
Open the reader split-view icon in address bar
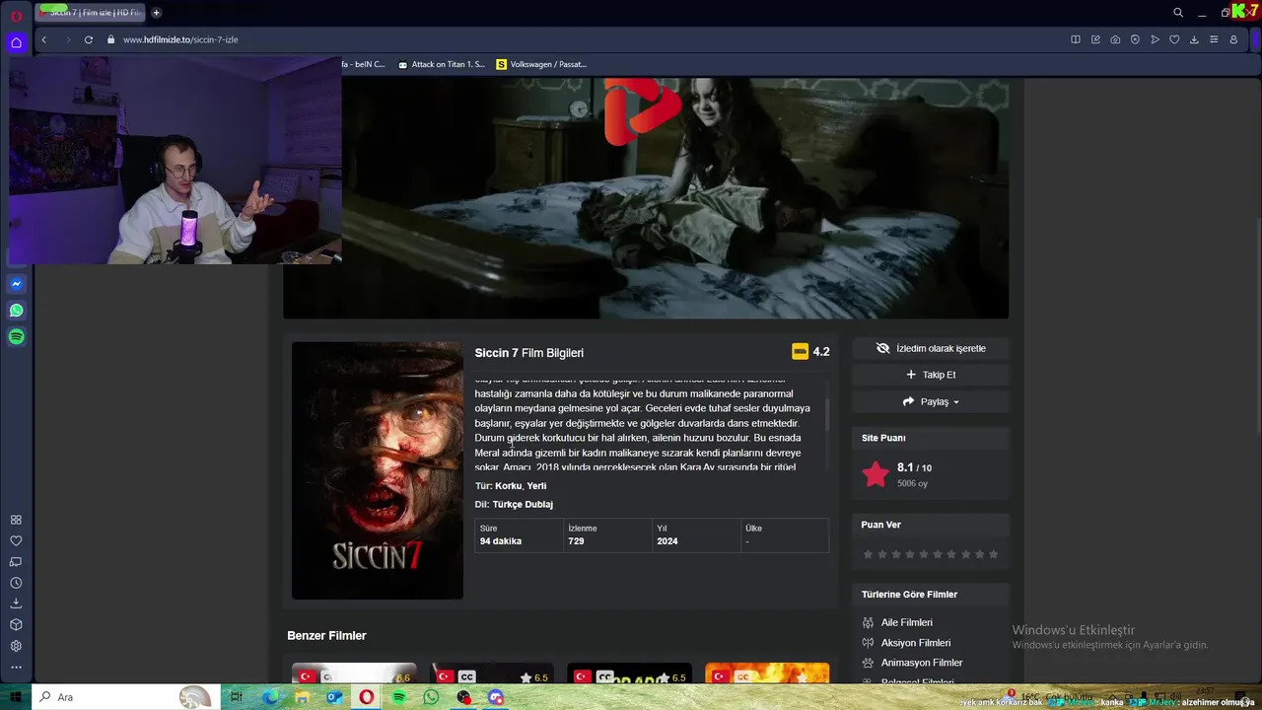click(x=1076, y=39)
